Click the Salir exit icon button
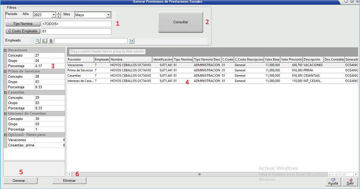The image size is (360, 189). (x=351, y=182)
